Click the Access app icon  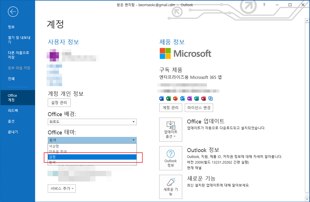point(203,98)
